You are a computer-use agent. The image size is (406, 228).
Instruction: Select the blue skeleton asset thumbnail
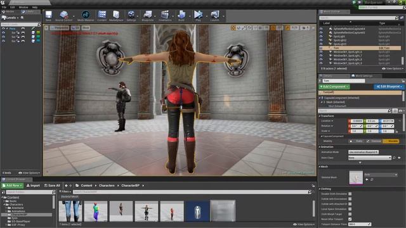(197, 212)
